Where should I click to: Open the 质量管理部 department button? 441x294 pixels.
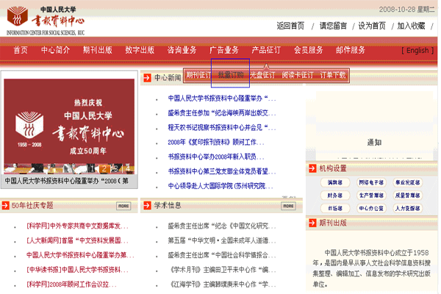(x=407, y=196)
